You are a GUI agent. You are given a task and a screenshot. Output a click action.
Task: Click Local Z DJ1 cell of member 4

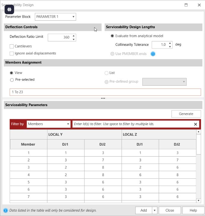[x=140, y=175]
